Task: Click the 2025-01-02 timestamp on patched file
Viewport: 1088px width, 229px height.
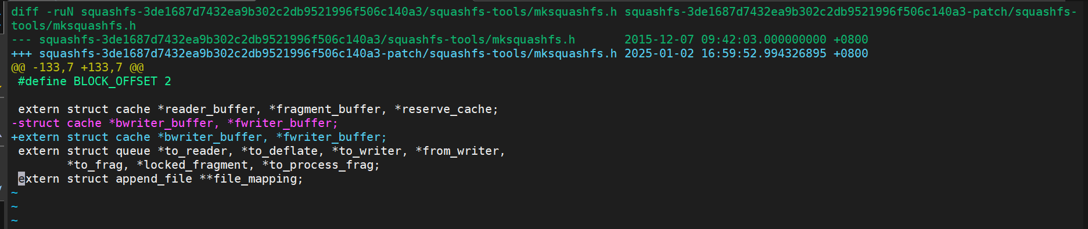Action: (x=746, y=53)
